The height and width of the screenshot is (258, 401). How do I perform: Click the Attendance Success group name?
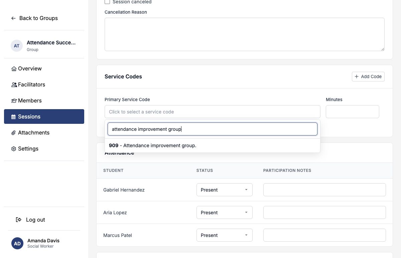pyautogui.click(x=51, y=43)
